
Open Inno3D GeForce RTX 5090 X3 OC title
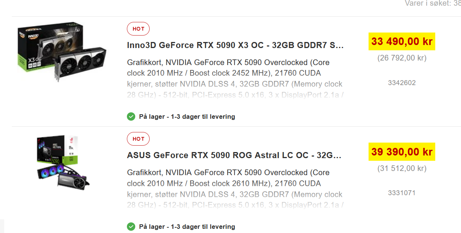point(235,45)
